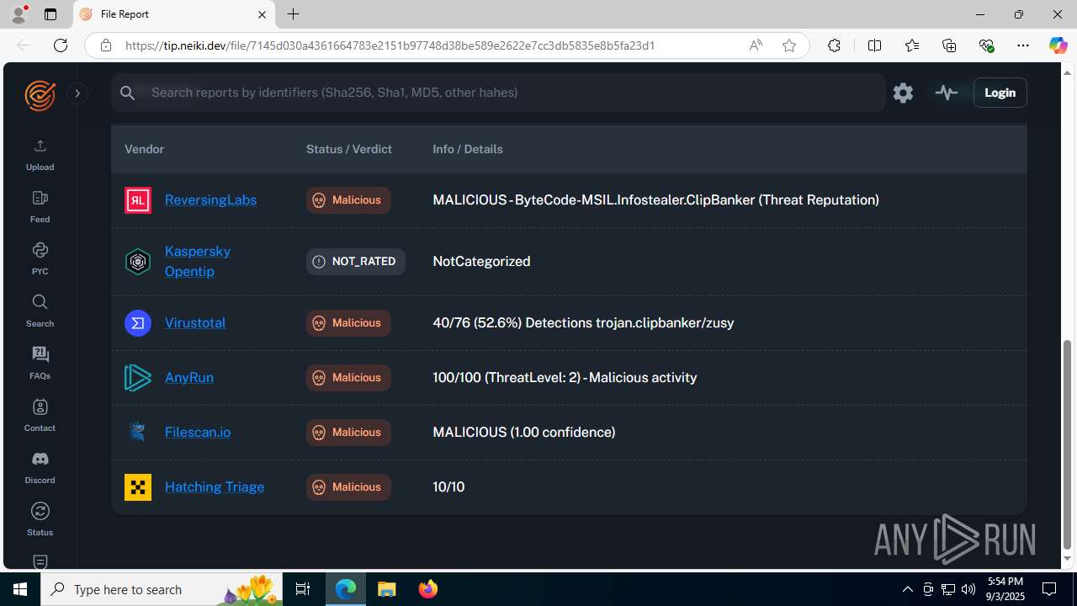Click the ReversingLabs logo icon
Viewport: 1077px width, 606px height.
[x=138, y=200]
